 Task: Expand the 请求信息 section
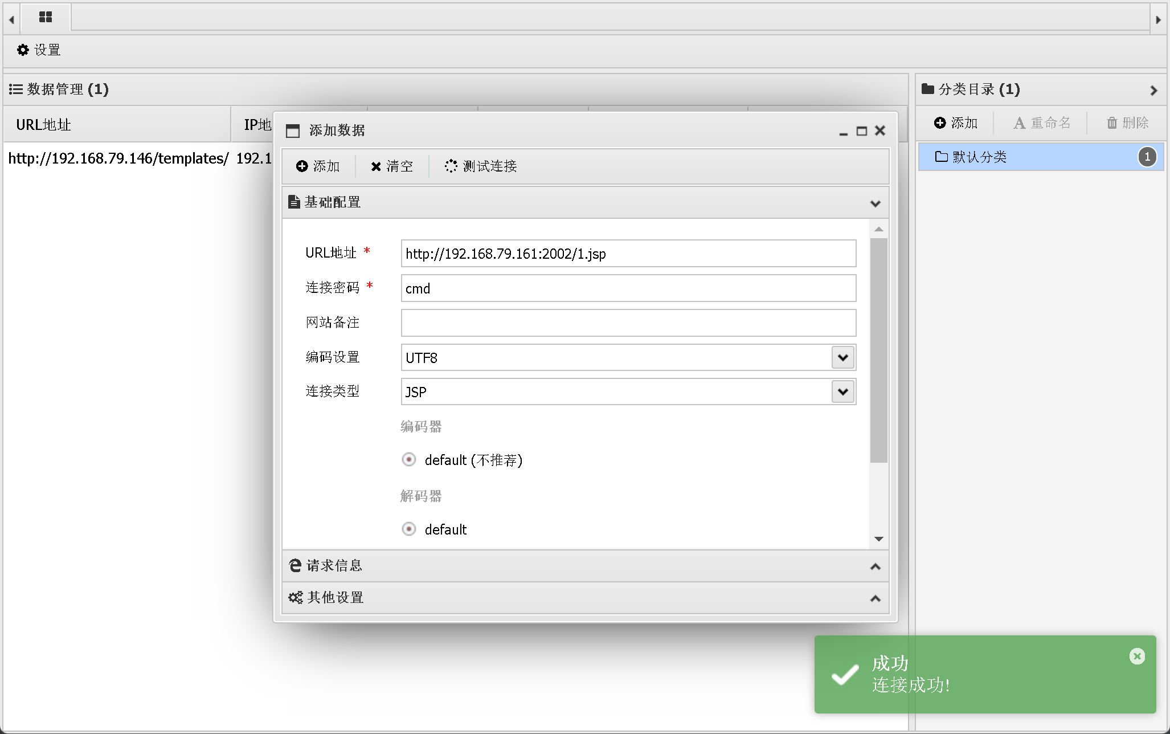[585, 566]
